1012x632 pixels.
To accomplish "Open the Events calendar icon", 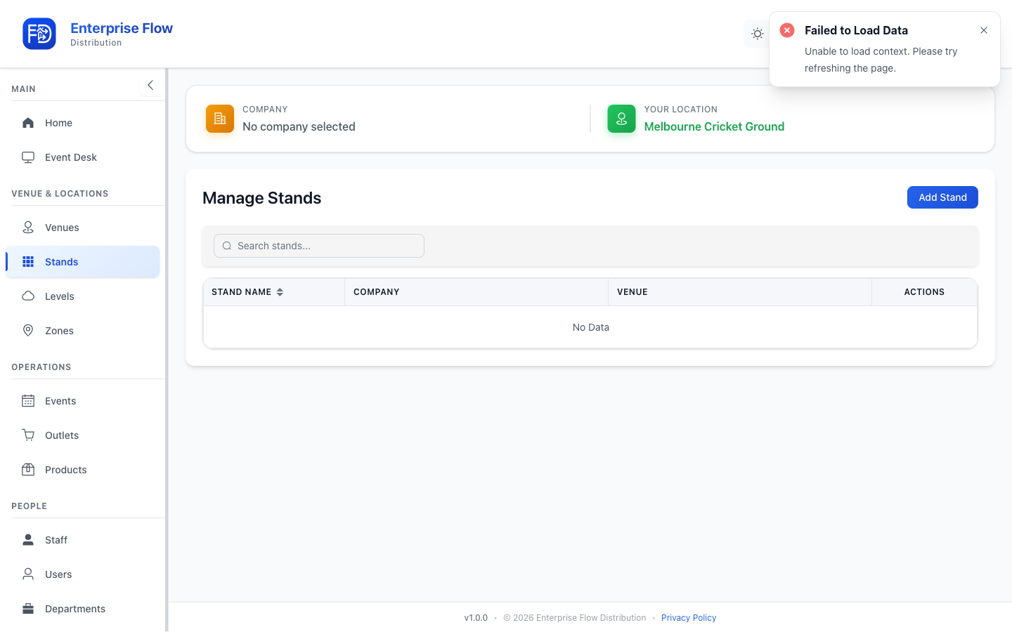I will click(28, 401).
